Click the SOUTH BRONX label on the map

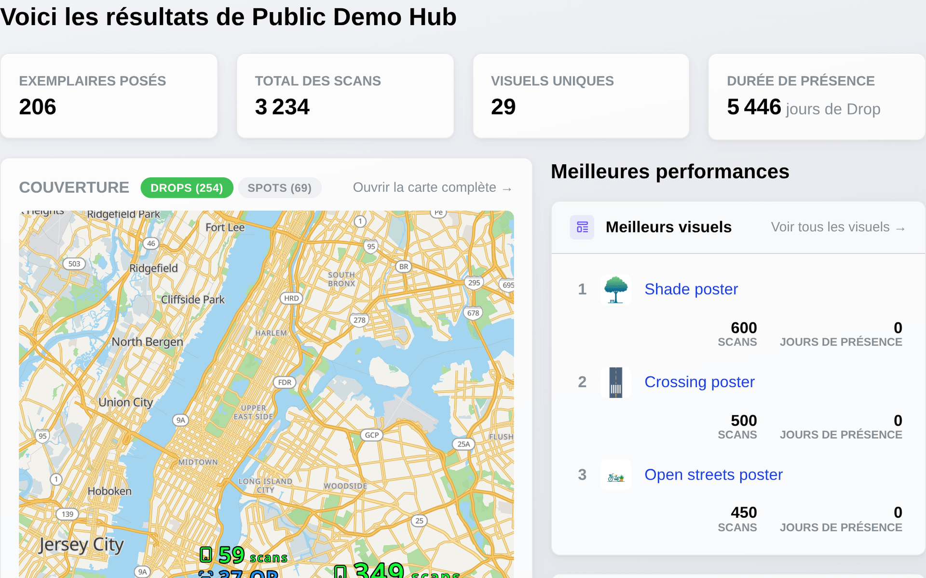point(341,279)
